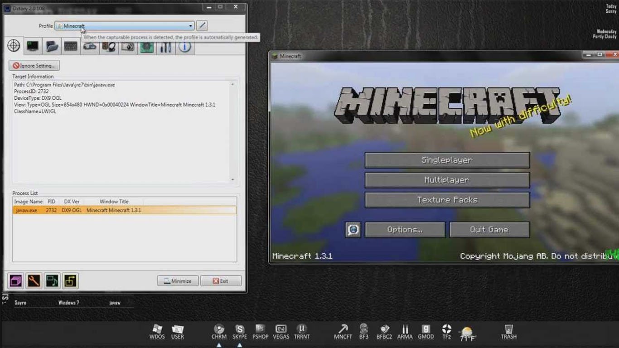
Task: Click the orange wrench icon
Action: [x=34, y=281]
